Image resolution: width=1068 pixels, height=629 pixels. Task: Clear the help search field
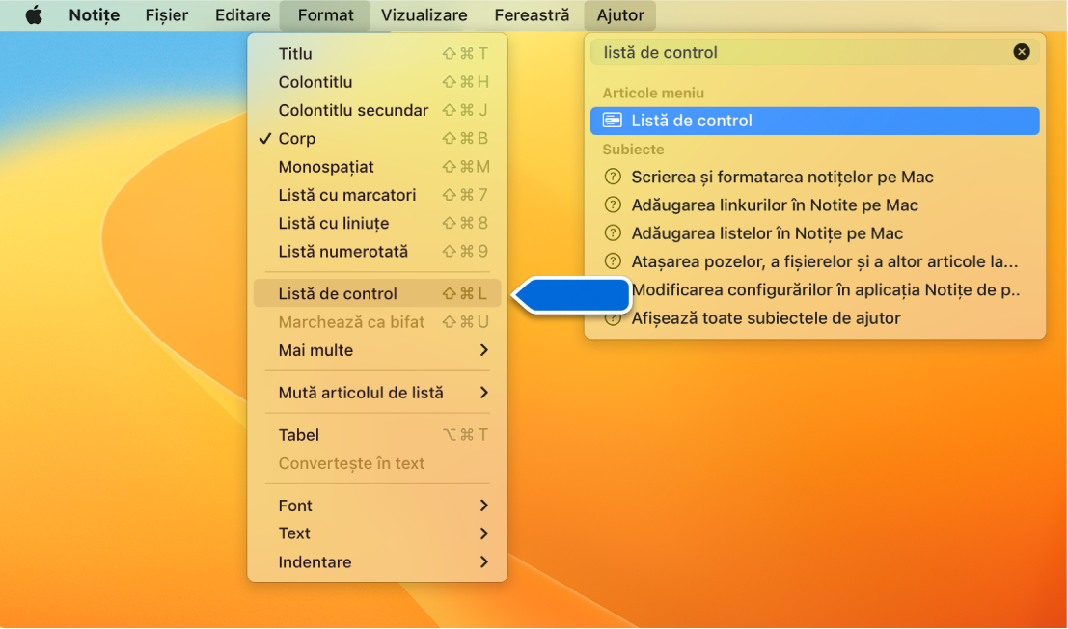(x=1021, y=52)
